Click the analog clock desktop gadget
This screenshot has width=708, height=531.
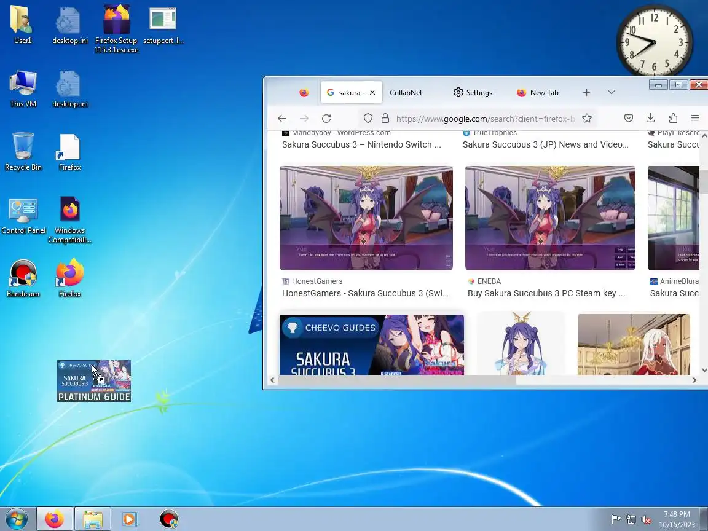[654, 42]
